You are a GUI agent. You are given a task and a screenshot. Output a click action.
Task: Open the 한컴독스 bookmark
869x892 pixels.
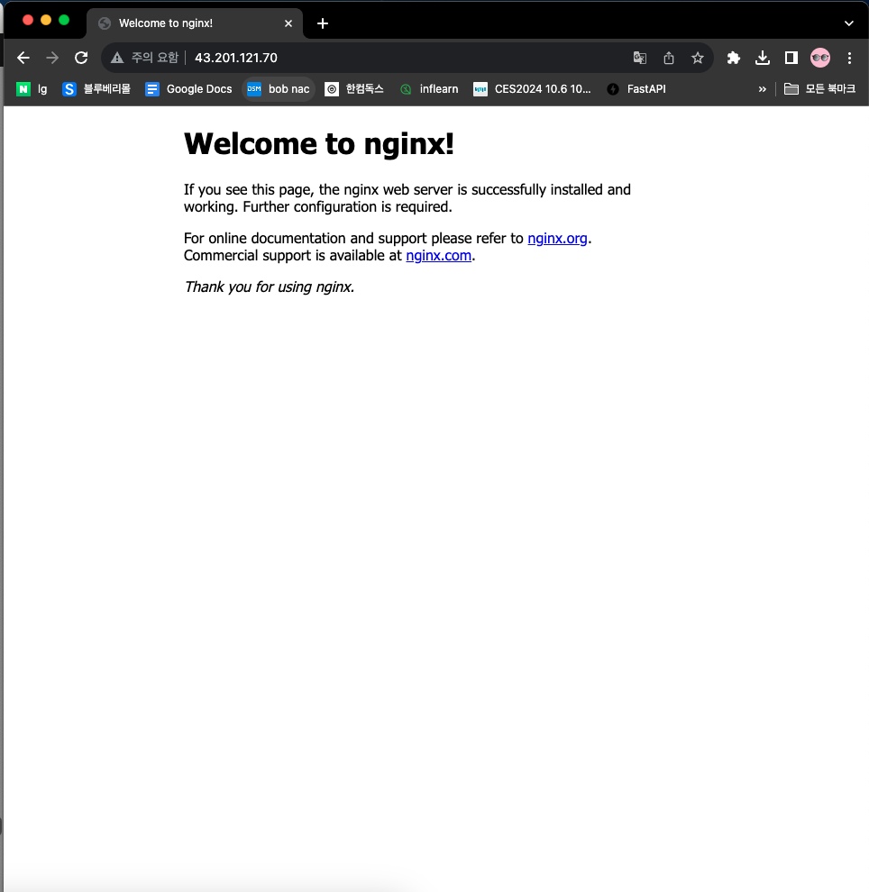coord(354,88)
